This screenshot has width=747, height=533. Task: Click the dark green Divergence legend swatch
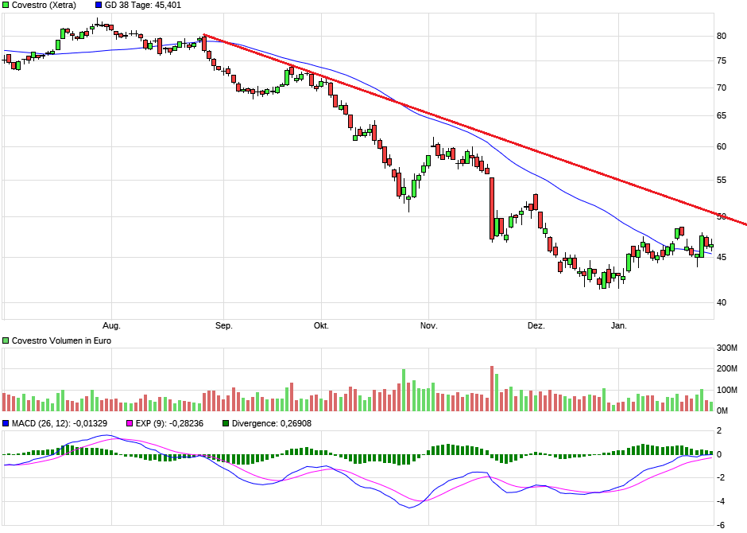226,423
